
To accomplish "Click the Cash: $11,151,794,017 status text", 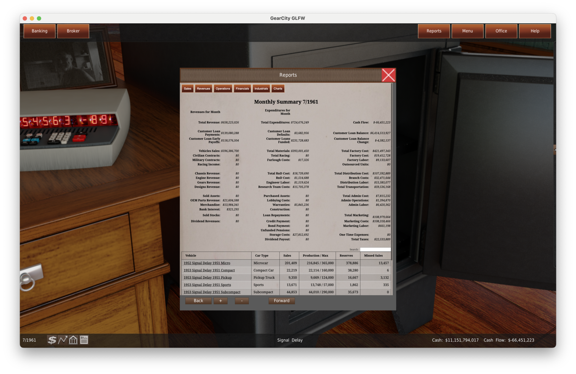I will point(455,340).
